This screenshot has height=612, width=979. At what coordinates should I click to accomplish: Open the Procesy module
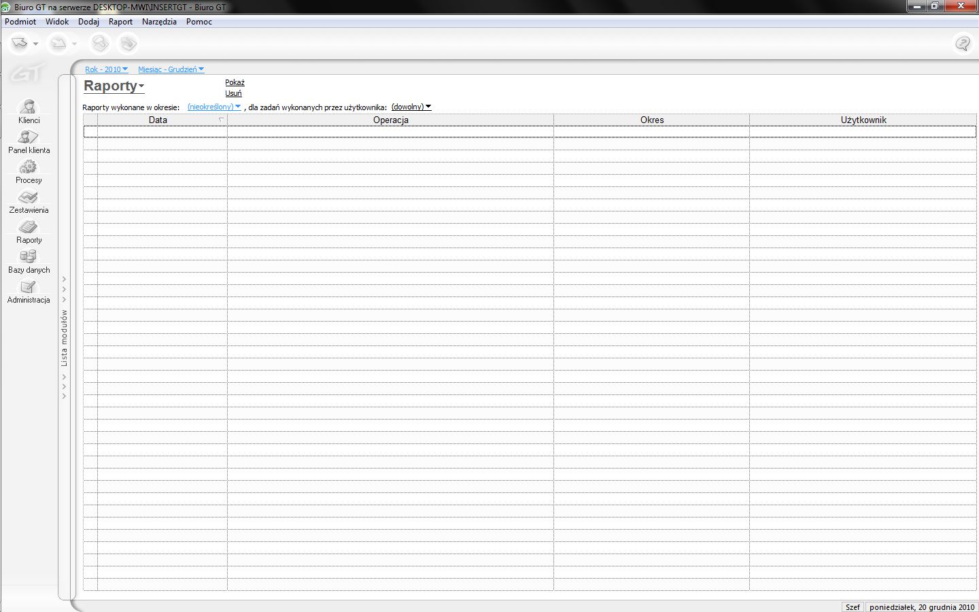[29, 172]
